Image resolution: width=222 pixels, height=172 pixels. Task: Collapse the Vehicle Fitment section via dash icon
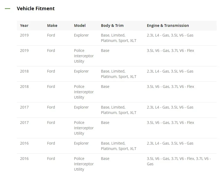8,9
